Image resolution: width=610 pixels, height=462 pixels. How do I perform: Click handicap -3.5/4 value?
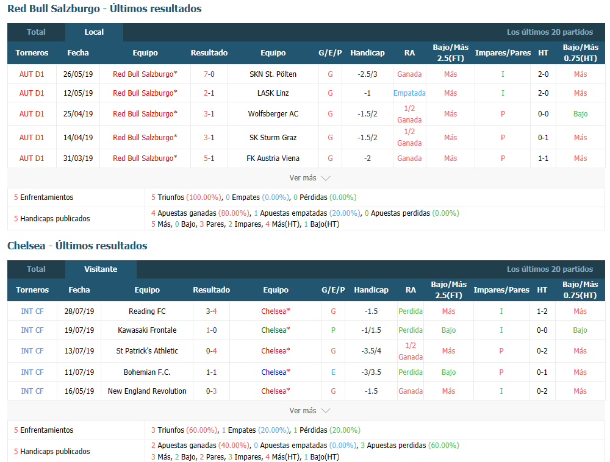371,351
